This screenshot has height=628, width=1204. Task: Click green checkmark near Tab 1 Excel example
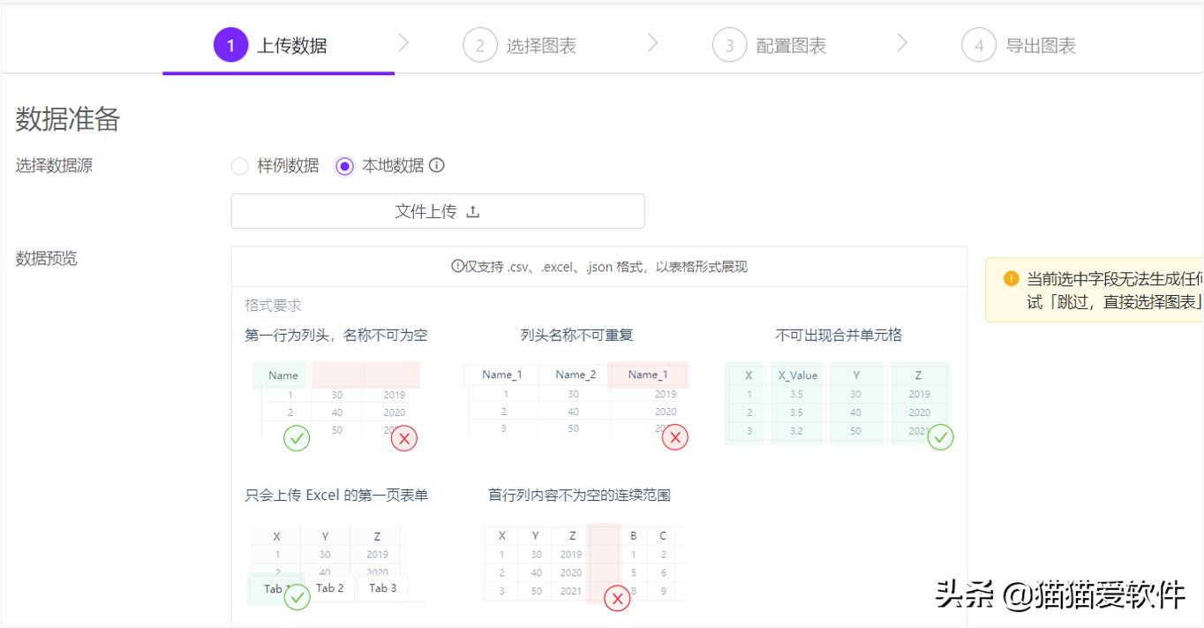[x=297, y=597]
